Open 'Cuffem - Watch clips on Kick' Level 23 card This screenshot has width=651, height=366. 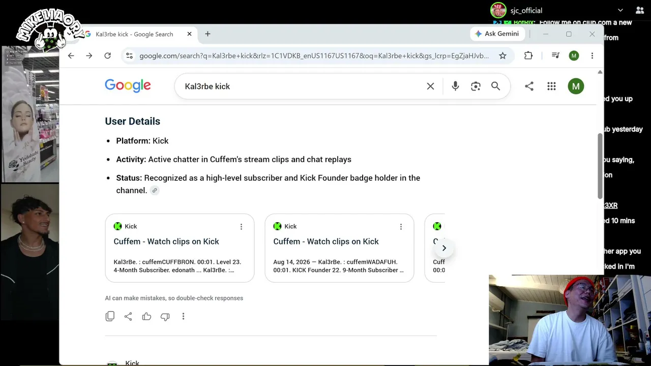166,241
